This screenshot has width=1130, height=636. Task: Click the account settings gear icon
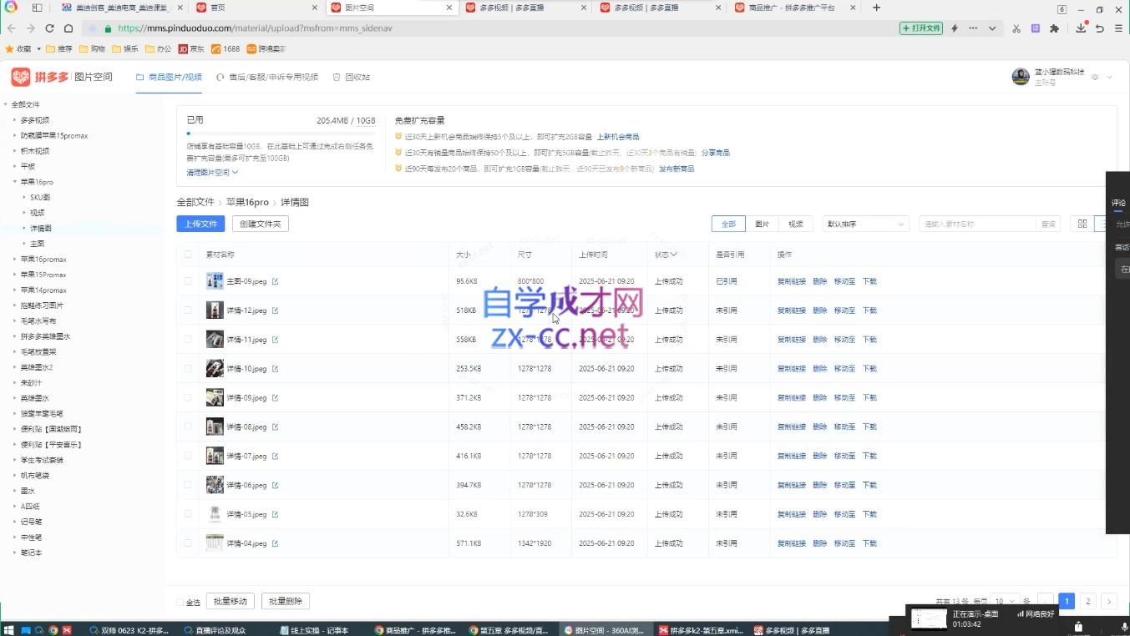[1095, 77]
